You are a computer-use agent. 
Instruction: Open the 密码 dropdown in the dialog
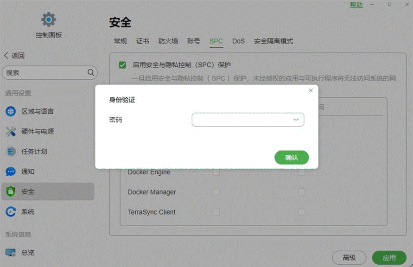[x=296, y=120]
